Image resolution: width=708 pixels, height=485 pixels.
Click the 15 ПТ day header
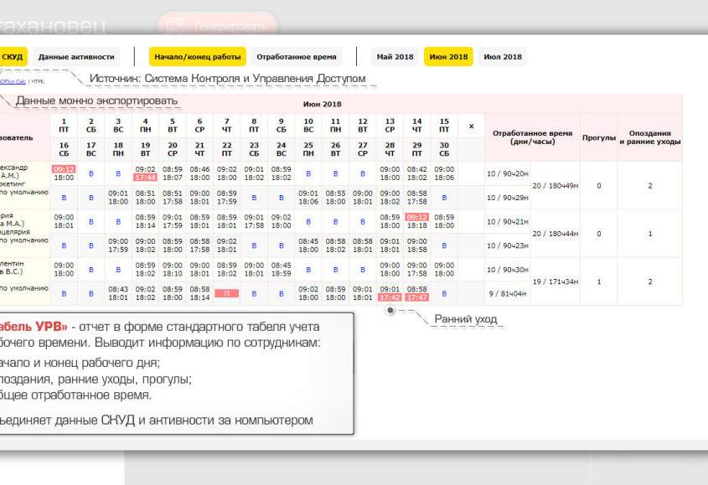[x=444, y=126]
